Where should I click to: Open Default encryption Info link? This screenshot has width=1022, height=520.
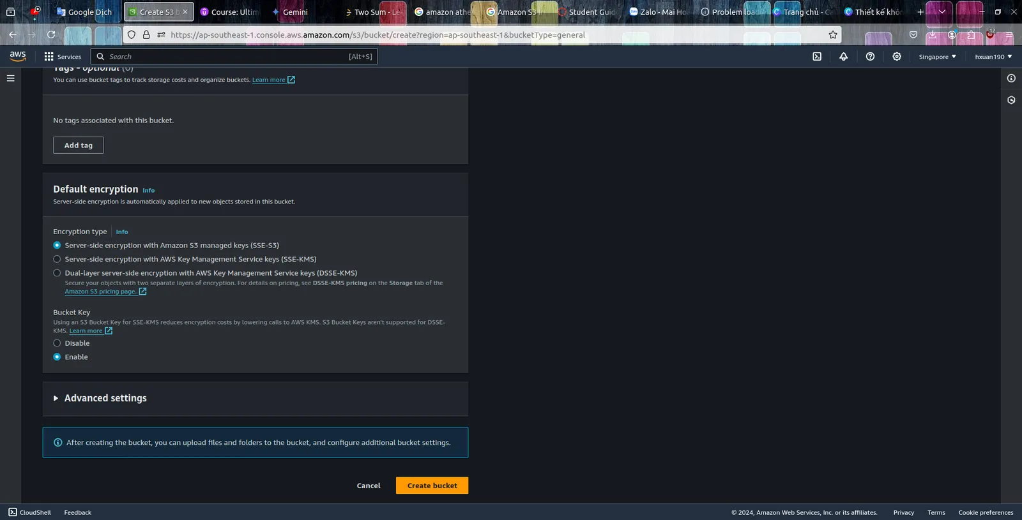(x=148, y=190)
